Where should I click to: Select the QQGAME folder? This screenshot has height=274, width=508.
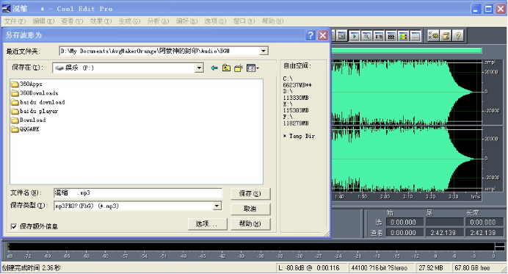pyautogui.click(x=25, y=129)
